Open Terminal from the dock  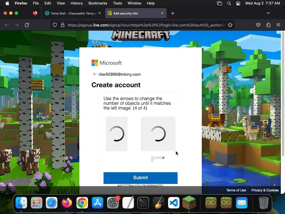(143, 203)
